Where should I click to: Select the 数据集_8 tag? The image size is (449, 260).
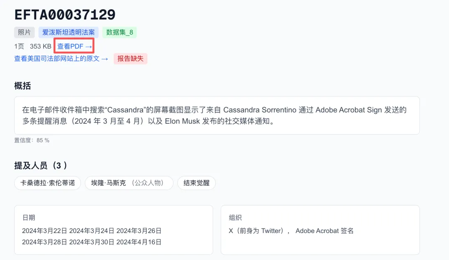click(119, 32)
